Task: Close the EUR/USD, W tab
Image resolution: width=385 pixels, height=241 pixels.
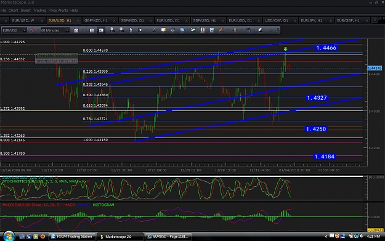Action: point(43,20)
